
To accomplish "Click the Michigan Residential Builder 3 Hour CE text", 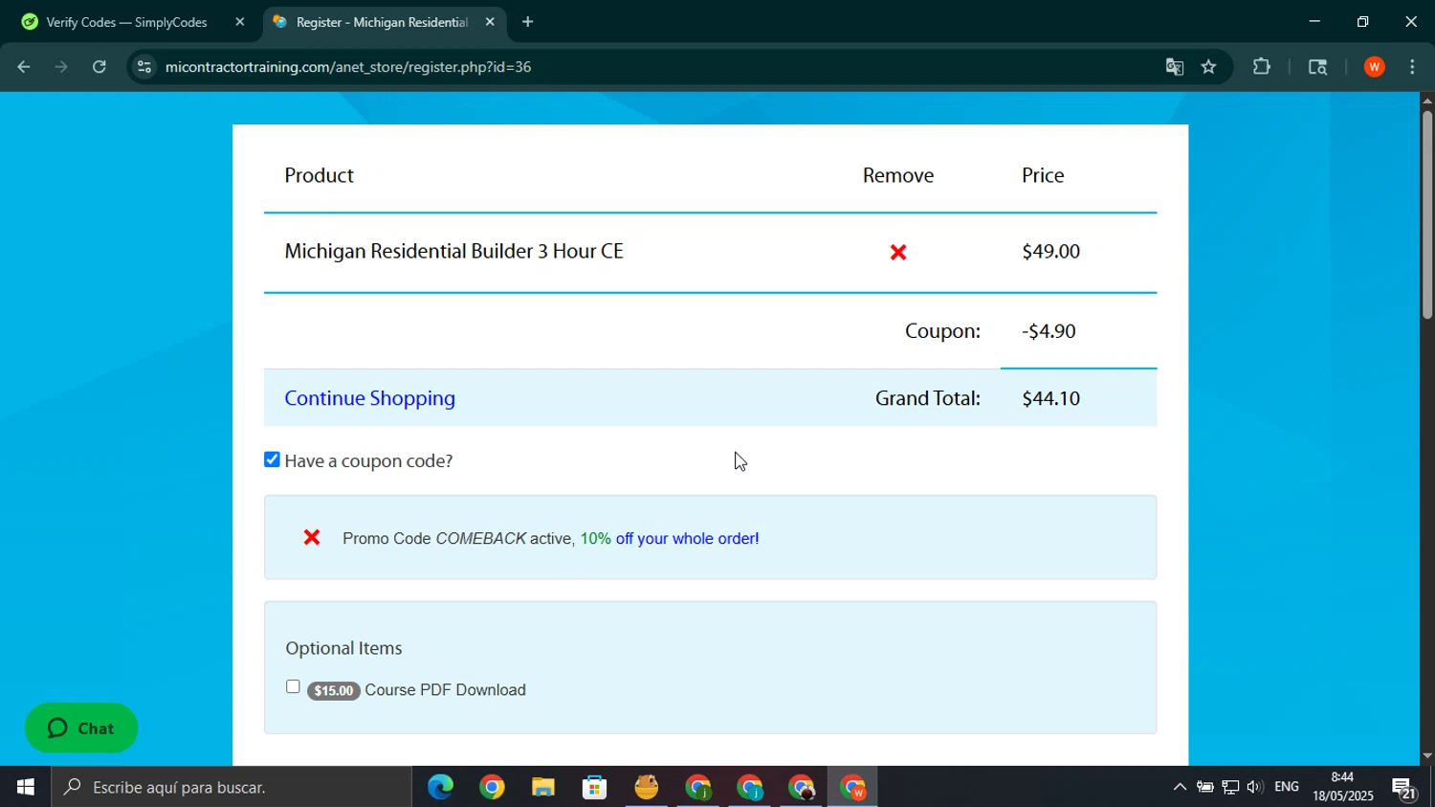I will pos(453,251).
